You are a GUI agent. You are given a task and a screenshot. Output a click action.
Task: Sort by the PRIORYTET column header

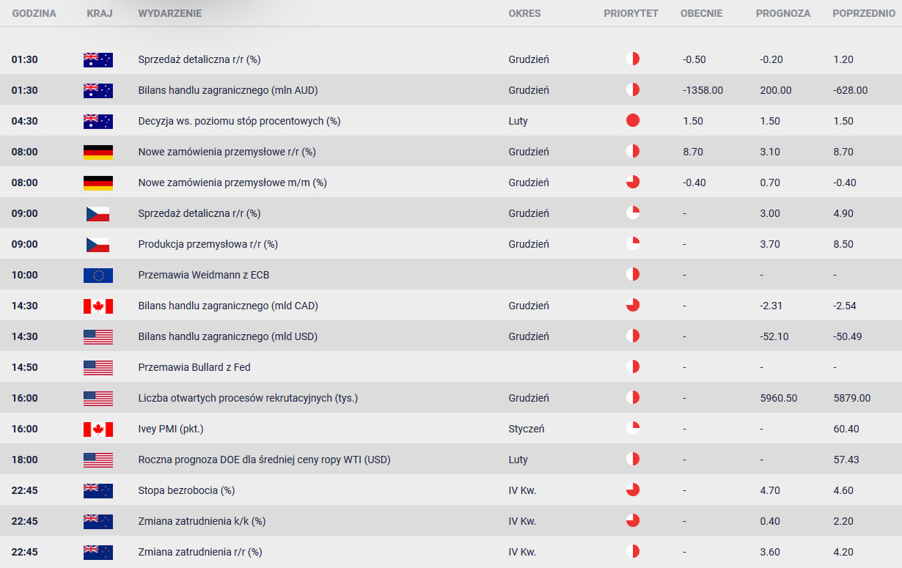tap(631, 13)
